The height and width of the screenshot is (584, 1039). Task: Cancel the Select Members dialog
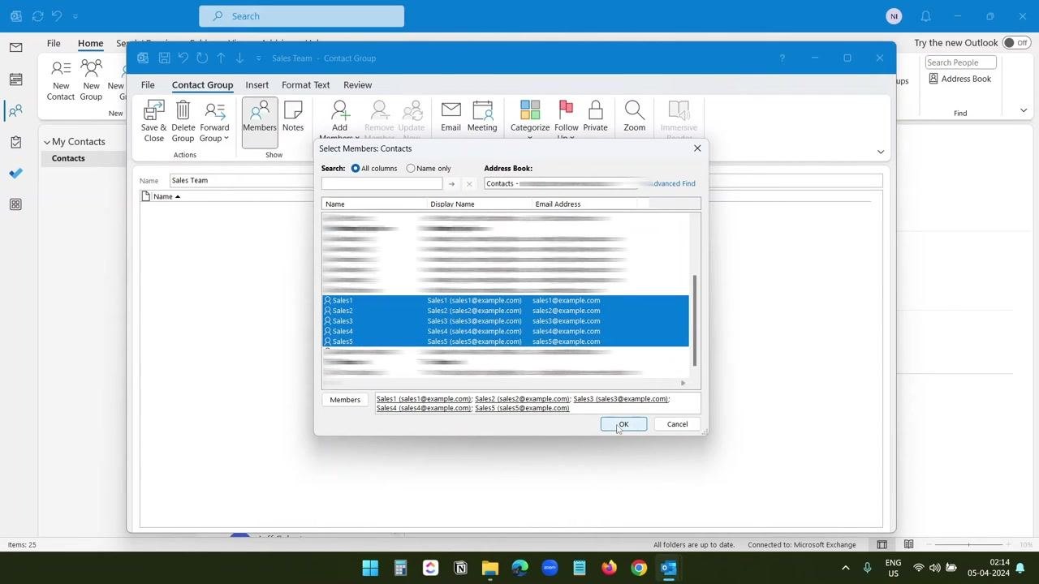coord(677,424)
